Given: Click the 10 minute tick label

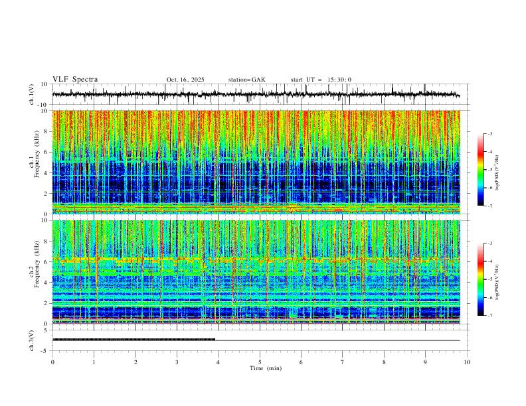Looking at the screenshot, I should point(467,362).
